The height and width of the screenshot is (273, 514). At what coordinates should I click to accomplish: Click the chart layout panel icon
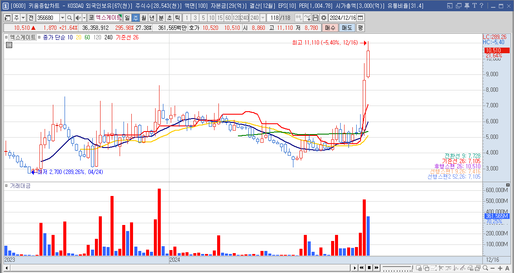coord(7,18)
